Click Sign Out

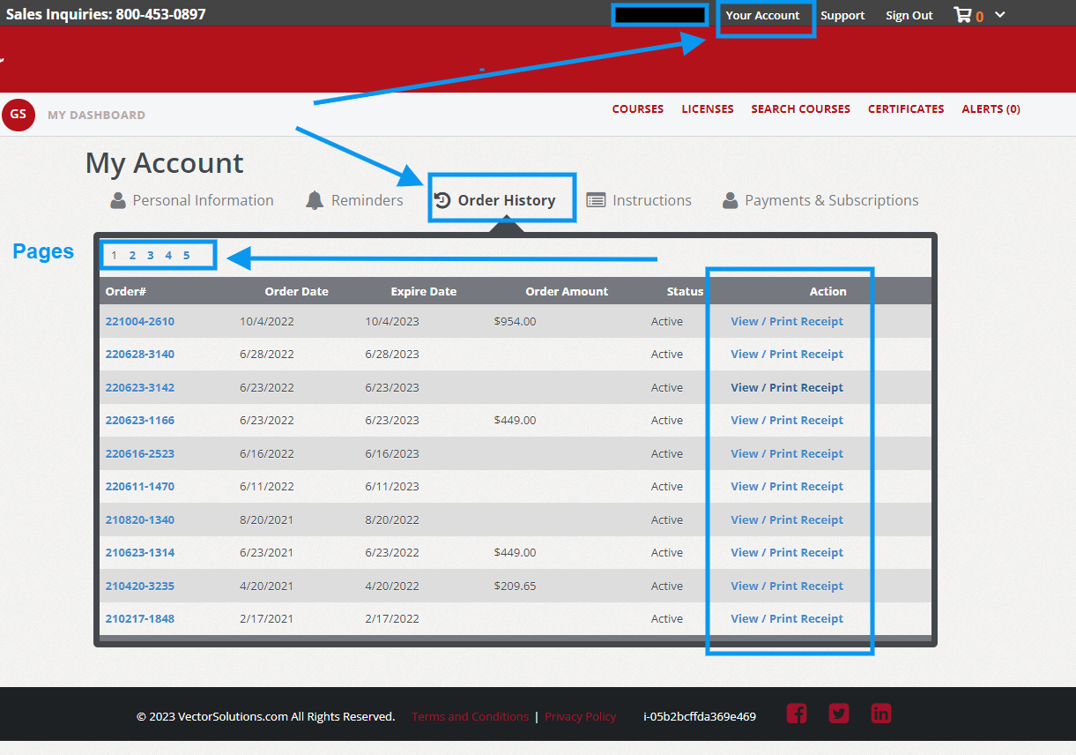(x=909, y=14)
